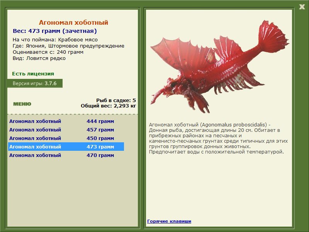Click the На что поймана: Крабовое мясо line
The width and height of the screenshot is (309, 232).
tap(55, 40)
